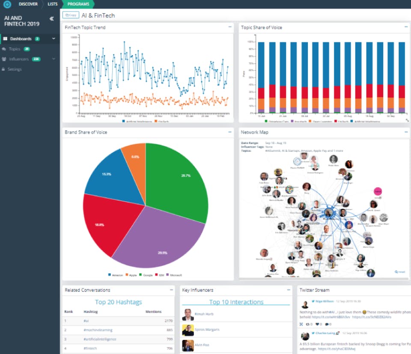Viewport: 411px width, 354px height.
Task: Expand the Influencers sidebar chevron
Action: coord(54,59)
